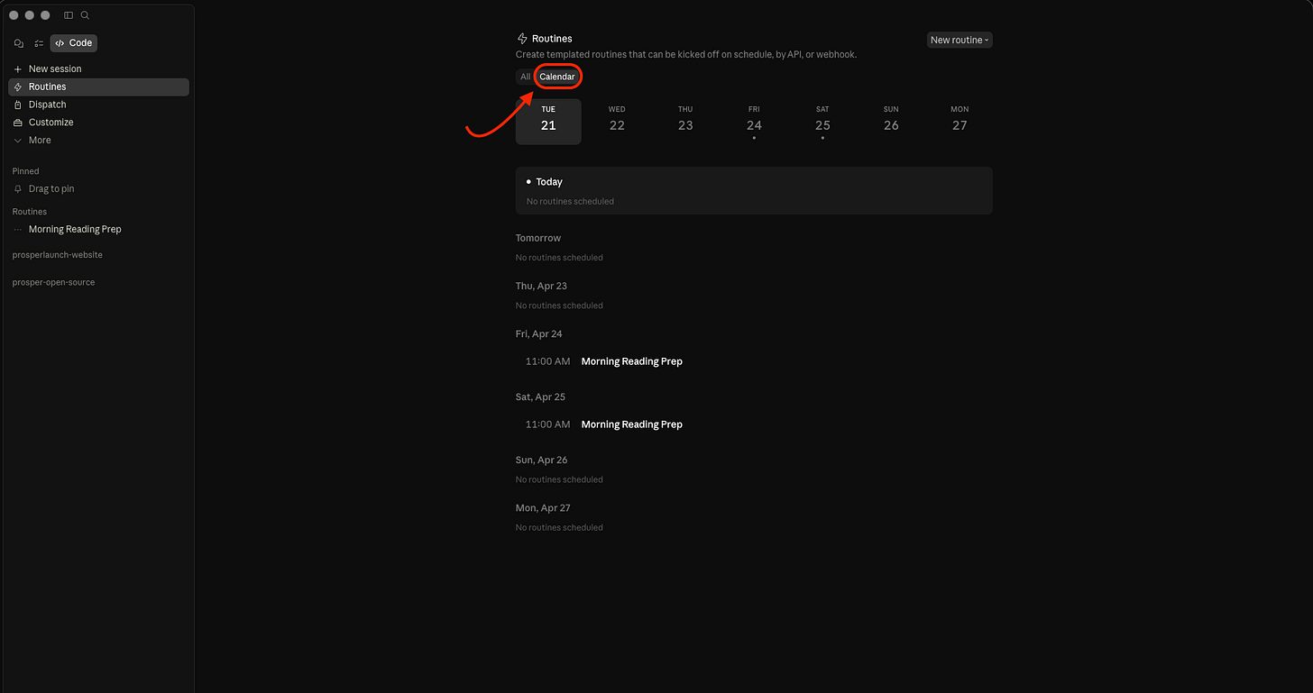Switch to the All tab

[525, 77]
